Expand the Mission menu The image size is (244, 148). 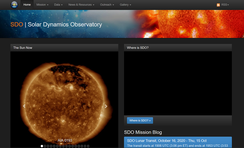42,5
